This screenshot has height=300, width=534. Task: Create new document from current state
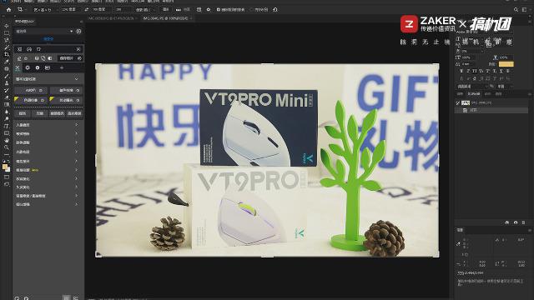point(506,222)
